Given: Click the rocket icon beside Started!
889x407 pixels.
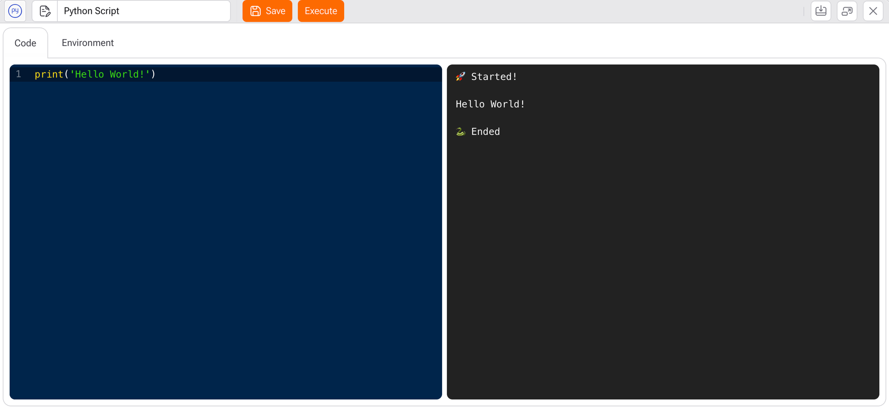Looking at the screenshot, I should [460, 76].
